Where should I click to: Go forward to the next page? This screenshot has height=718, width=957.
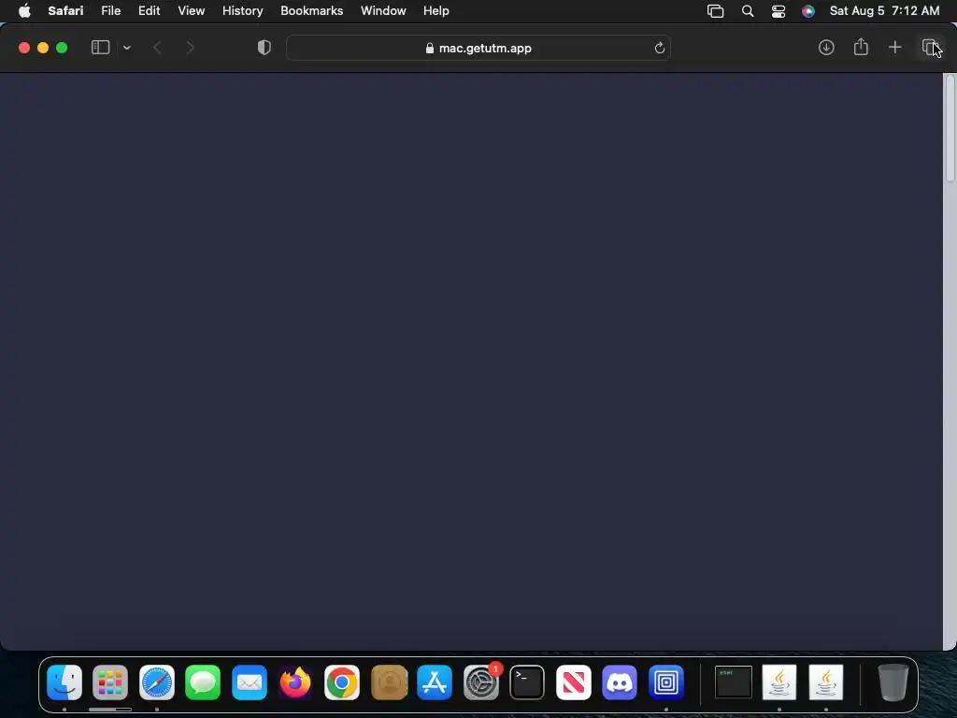(x=191, y=48)
